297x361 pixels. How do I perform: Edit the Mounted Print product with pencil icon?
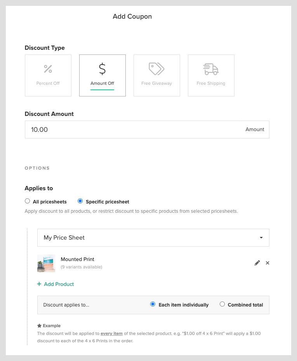257,263
